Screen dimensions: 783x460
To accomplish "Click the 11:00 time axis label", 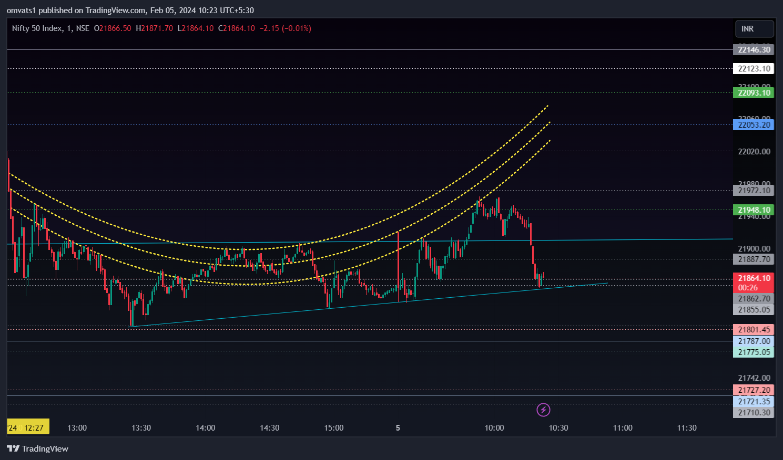I will pos(623,428).
